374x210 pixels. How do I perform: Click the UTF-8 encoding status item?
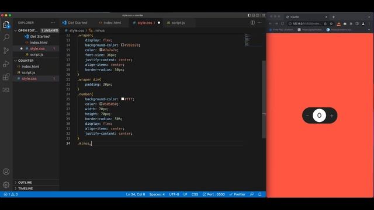[174, 194]
